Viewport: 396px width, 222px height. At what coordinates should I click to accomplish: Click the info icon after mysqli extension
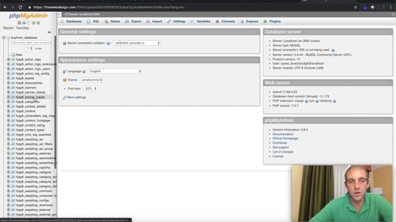306,101
